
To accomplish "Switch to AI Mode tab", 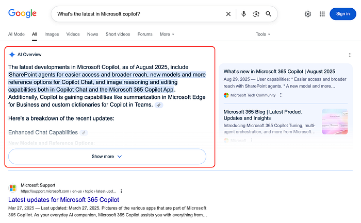I will click(17, 35).
